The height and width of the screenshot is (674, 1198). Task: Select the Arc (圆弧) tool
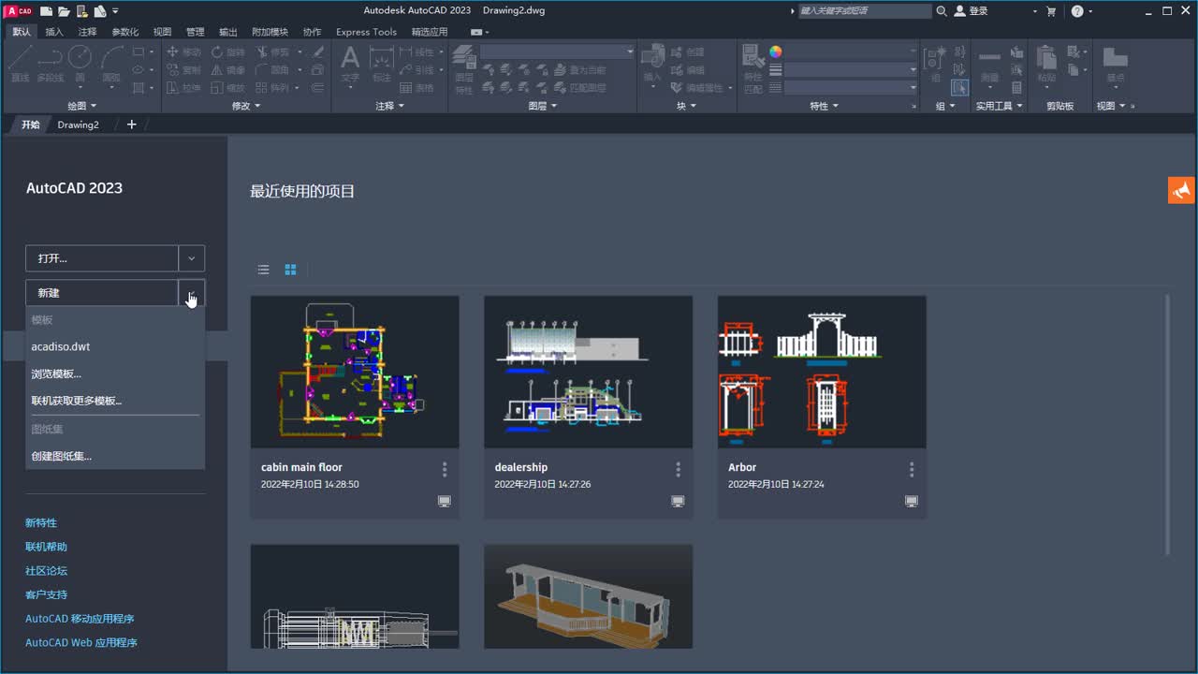pos(111,65)
